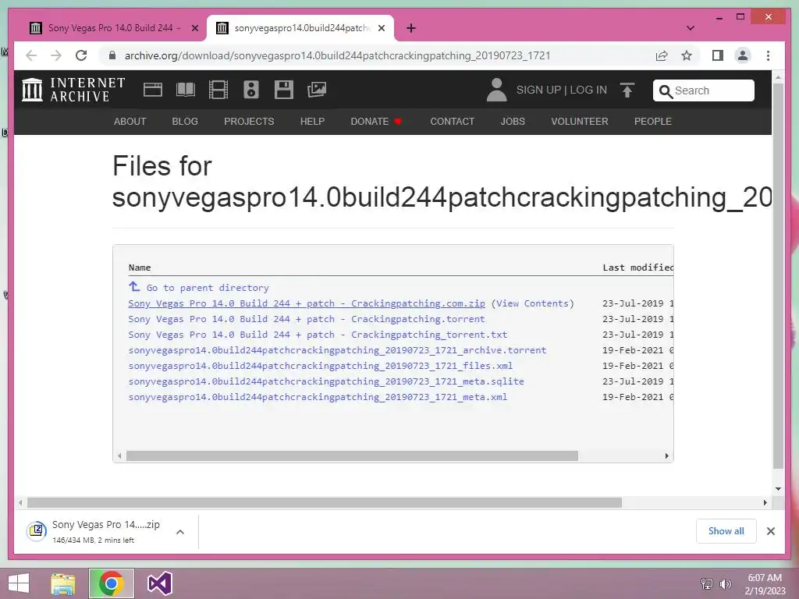Open the Chrome profile icon
The height and width of the screenshot is (599, 799).
click(743, 55)
